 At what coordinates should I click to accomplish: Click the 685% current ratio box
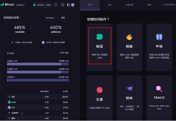[x=20, y=29]
